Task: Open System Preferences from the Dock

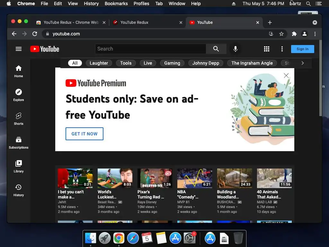Action: 190,238
